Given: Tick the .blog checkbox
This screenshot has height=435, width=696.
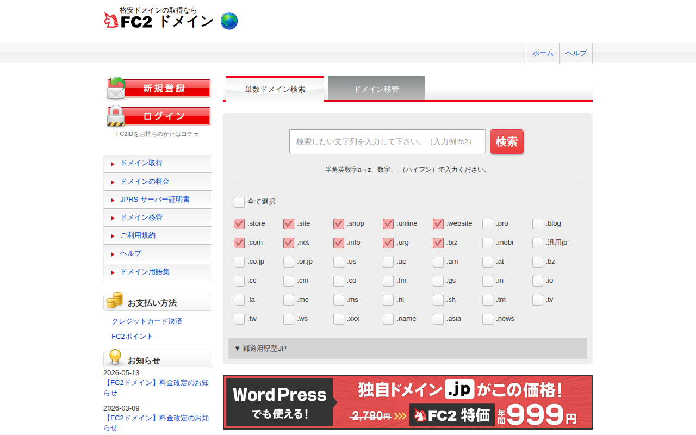Looking at the screenshot, I should (538, 224).
